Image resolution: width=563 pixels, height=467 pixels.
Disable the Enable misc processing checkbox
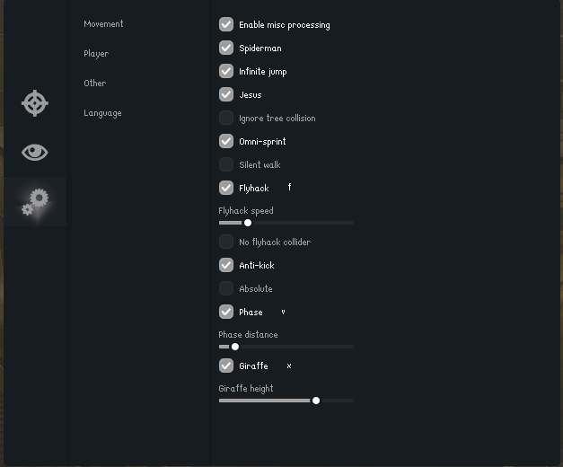point(226,24)
